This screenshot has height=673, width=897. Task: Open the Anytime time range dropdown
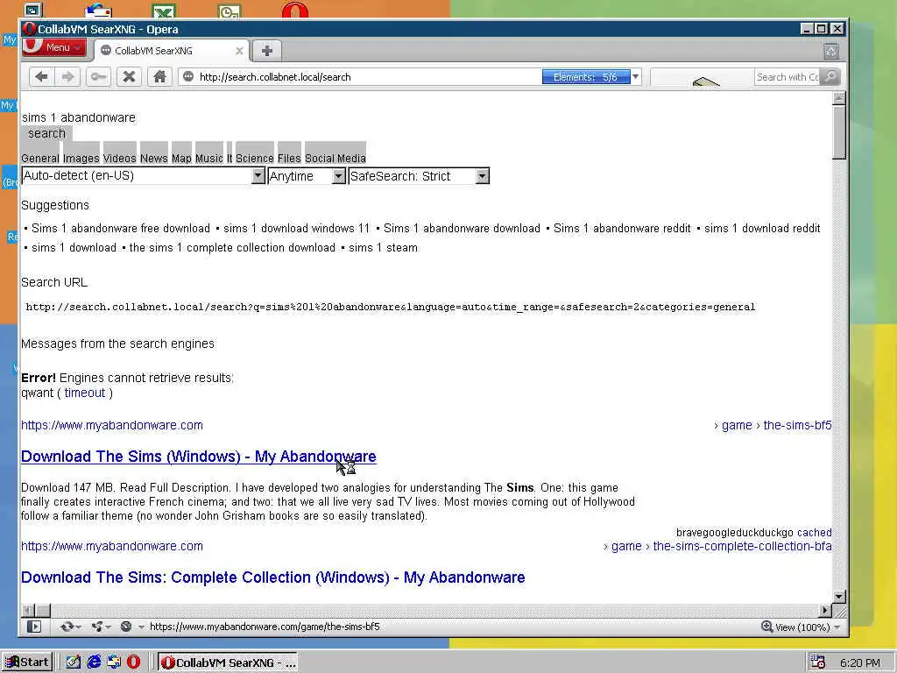[307, 175]
